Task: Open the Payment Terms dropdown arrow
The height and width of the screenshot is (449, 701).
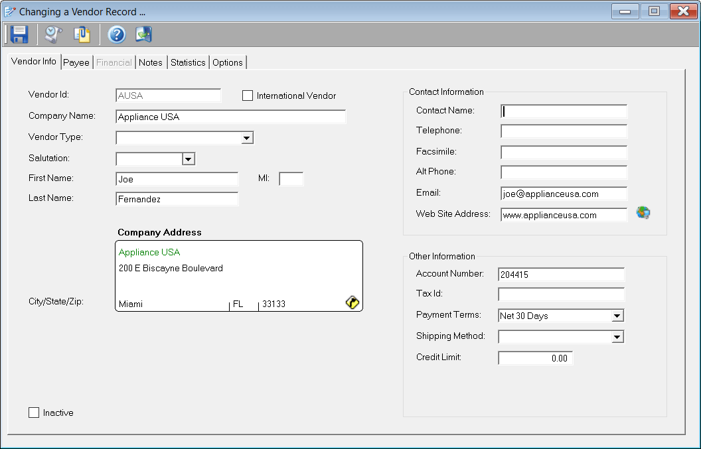Action: [x=617, y=316]
